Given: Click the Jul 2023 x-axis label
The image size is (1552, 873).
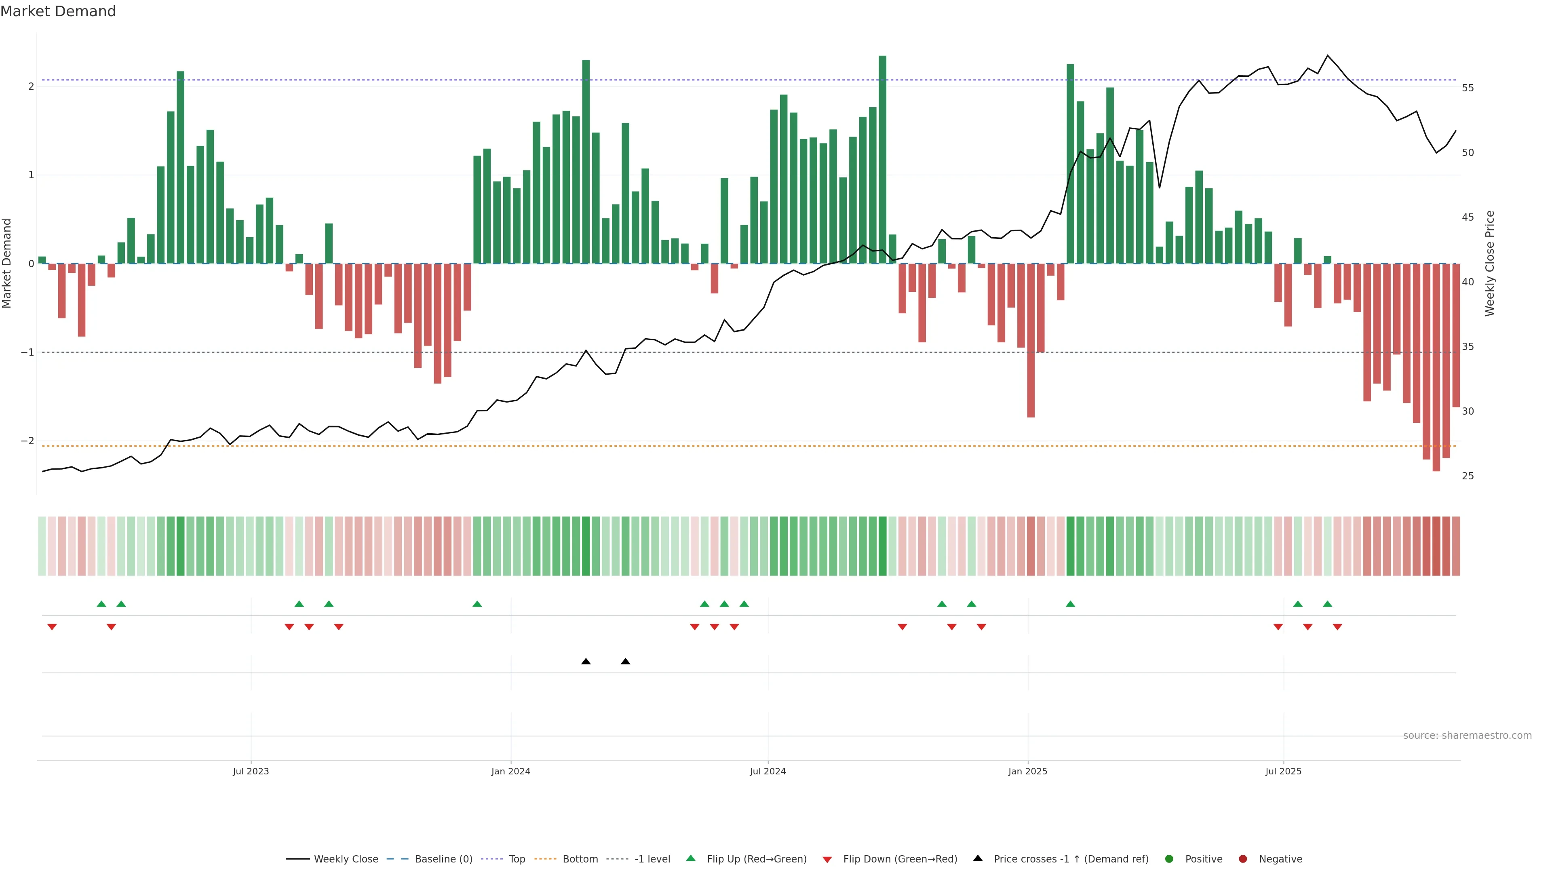Looking at the screenshot, I should click(251, 772).
